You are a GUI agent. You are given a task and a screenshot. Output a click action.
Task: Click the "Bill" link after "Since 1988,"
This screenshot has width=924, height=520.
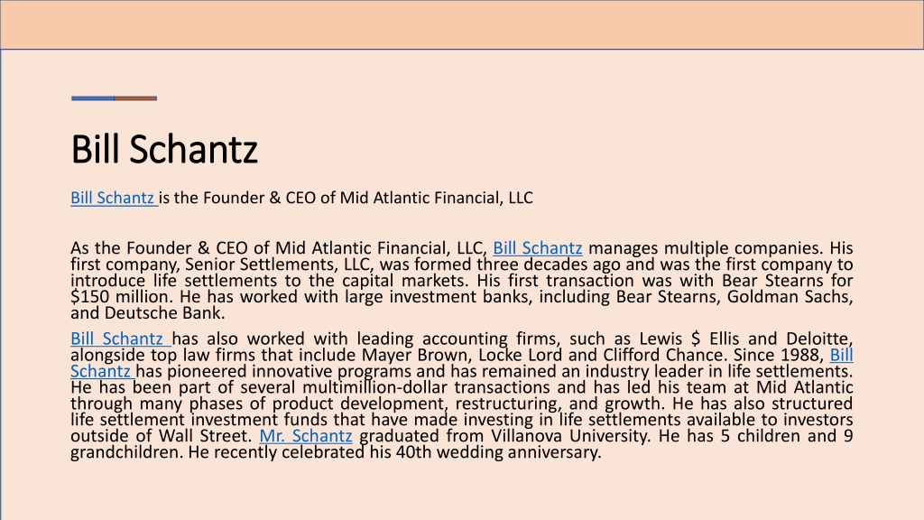point(842,355)
